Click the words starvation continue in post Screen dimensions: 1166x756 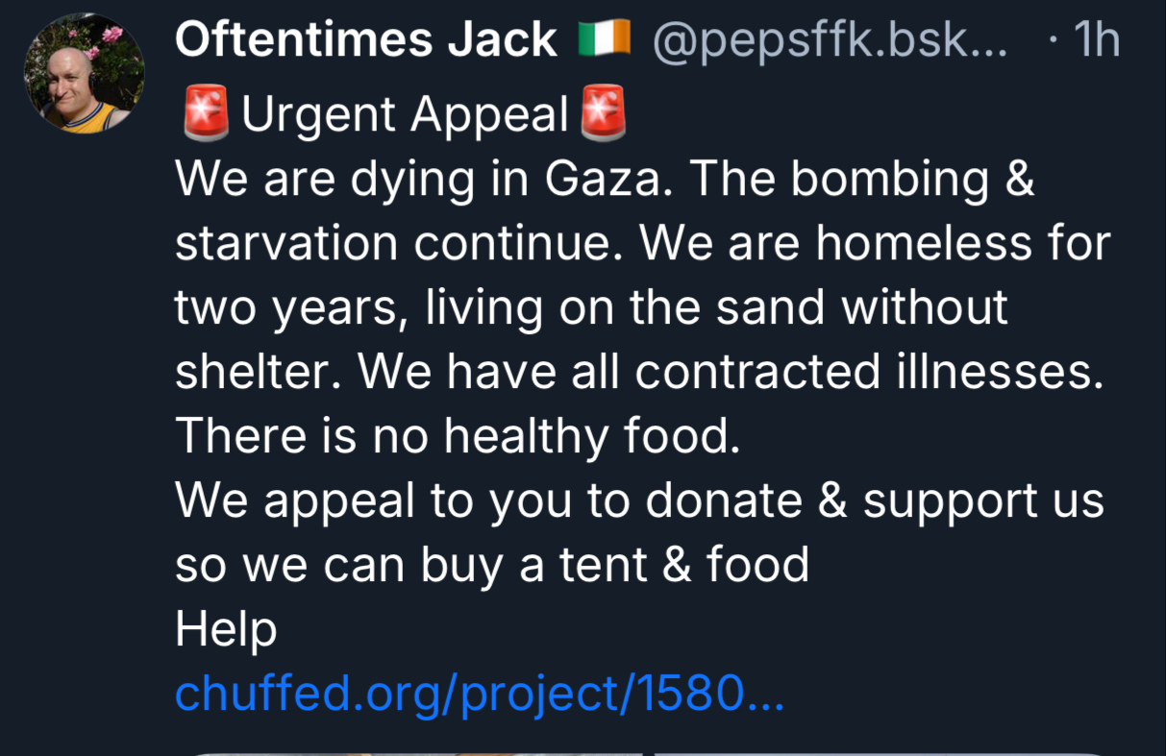click(399, 244)
